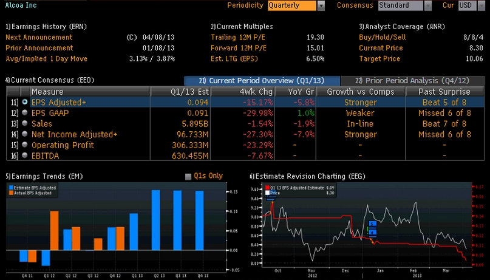Select the EBITDA radio button
Screen dimensions: 490x280
pos(25,155)
